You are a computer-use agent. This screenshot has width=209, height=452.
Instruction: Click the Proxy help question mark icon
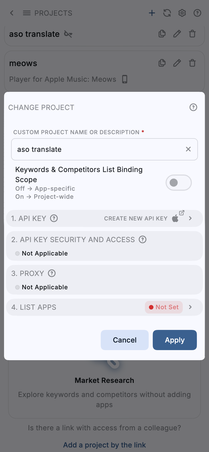tap(52, 273)
